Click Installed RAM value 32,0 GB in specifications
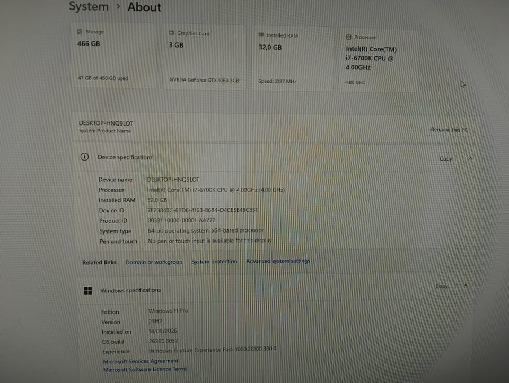 point(157,200)
